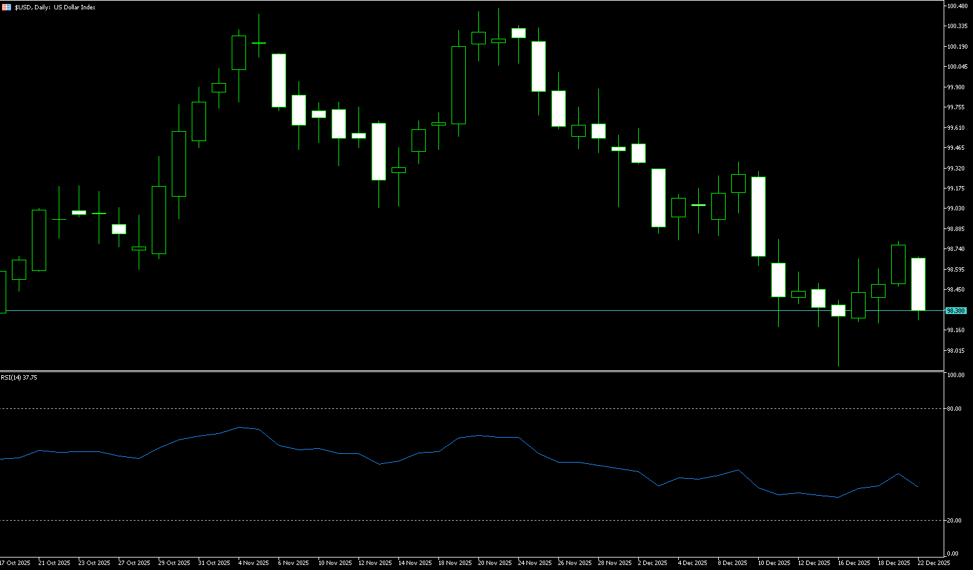Click the 16 Dec 2025 long-wick candle

tap(838, 311)
